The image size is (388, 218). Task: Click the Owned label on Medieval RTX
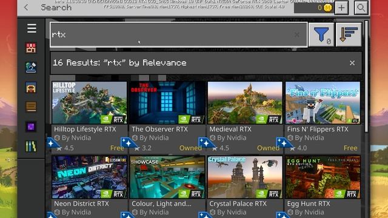268,148
